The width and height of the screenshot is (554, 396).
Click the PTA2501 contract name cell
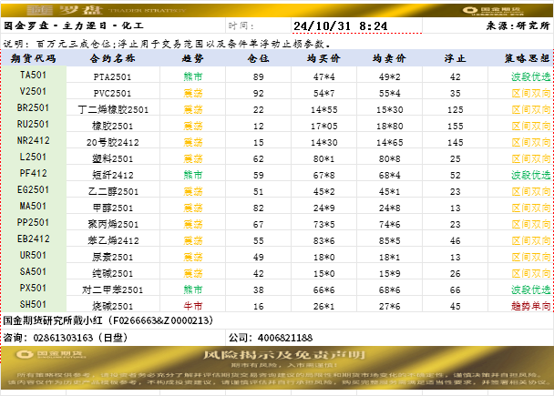(113, 76)
